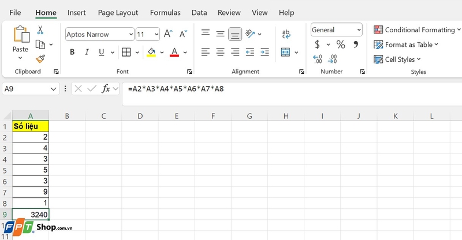Top align cell contents

click(206, 32)
